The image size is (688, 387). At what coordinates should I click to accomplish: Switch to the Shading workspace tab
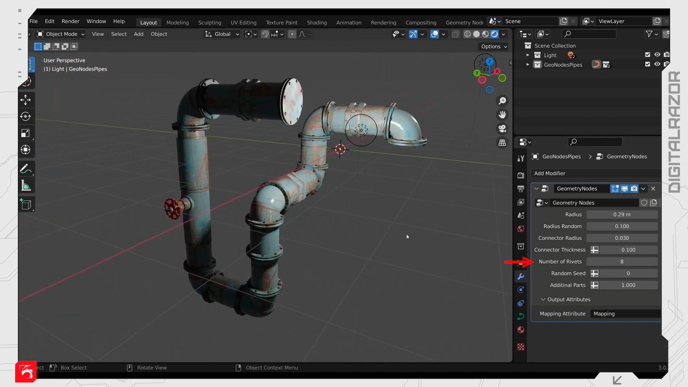[316, 22]
